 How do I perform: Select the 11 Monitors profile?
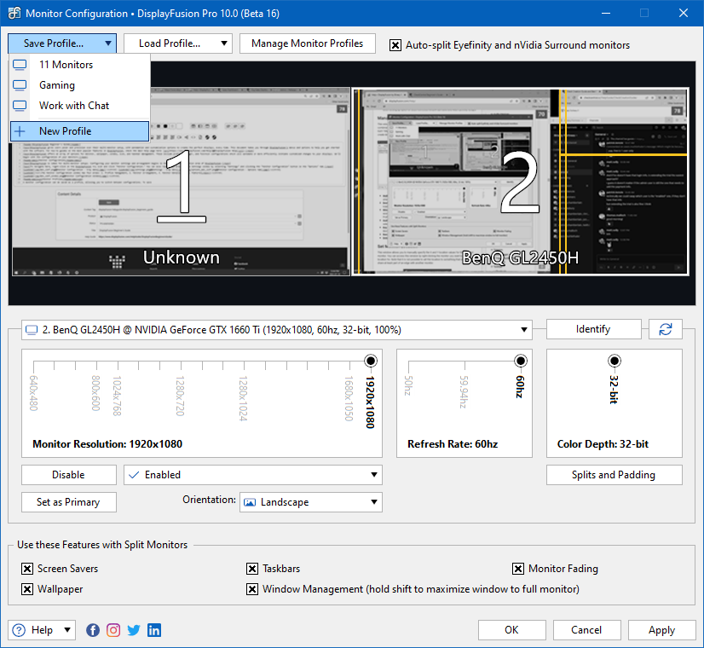point(79,65)
